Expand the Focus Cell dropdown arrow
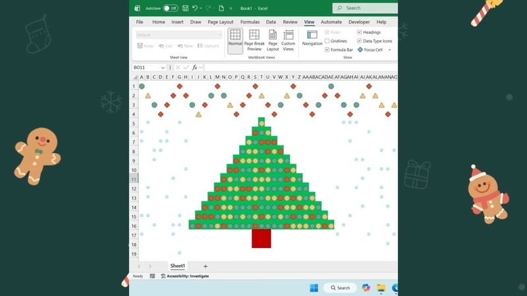The width and height of the screenshot is (527, 296). click(x=389, y=50)
